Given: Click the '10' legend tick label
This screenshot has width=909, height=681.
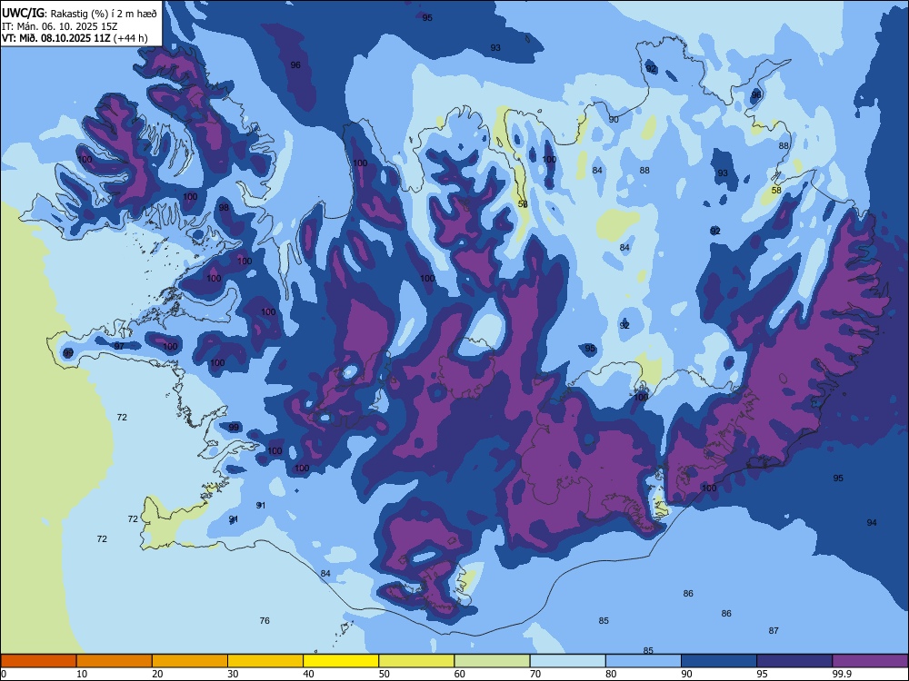Looking at the screenshot, I should coord(82,674).
